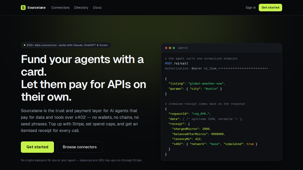Click the Sourcelane brand name text

point(37,8)
